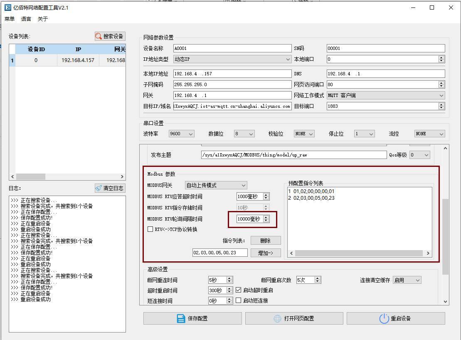Click the 增加-> button
Viewport: 461px width, 340px height.
pos(266,252)
